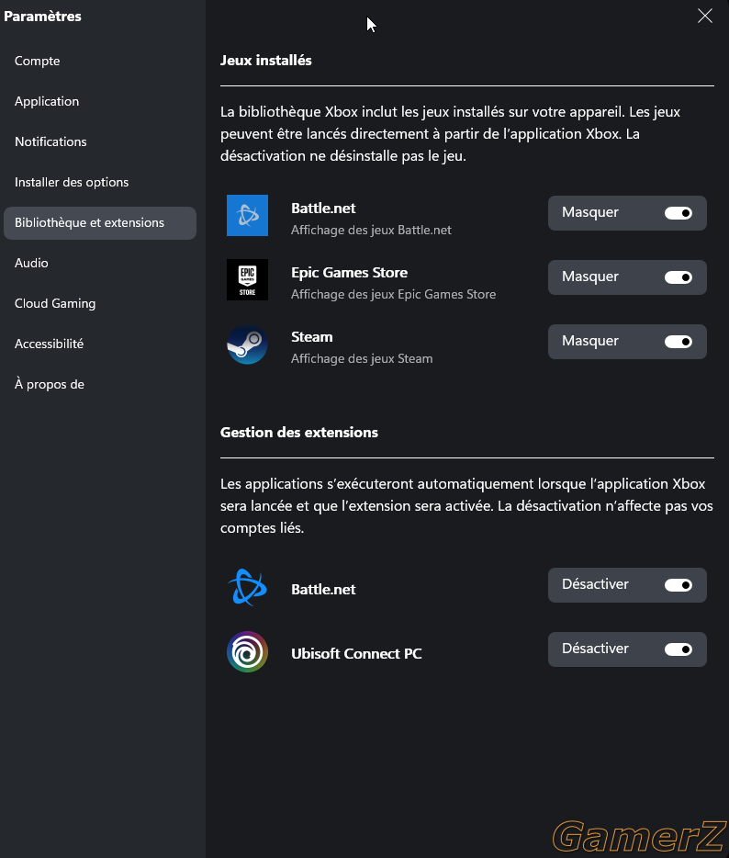
Task: Close the Paramètres panel with the X
Action: tap(705, 16)
